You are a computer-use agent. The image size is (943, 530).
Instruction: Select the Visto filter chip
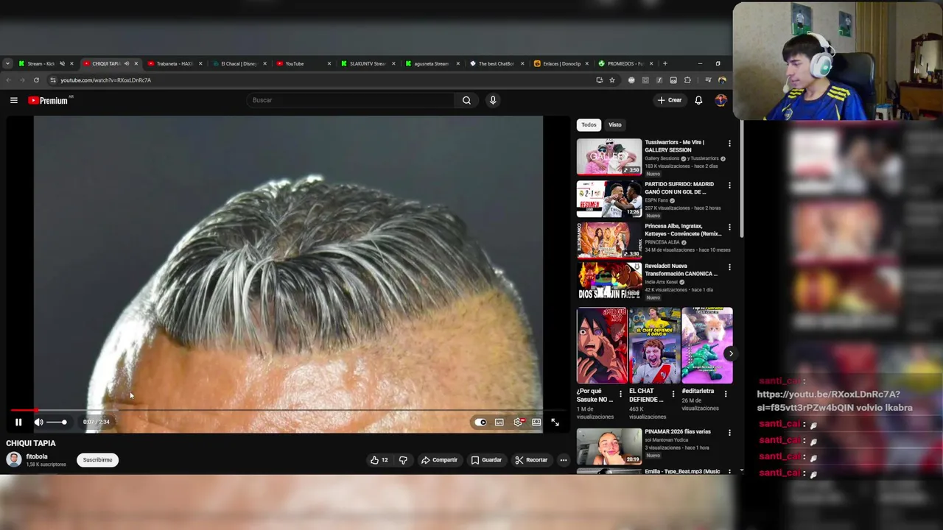614,124
